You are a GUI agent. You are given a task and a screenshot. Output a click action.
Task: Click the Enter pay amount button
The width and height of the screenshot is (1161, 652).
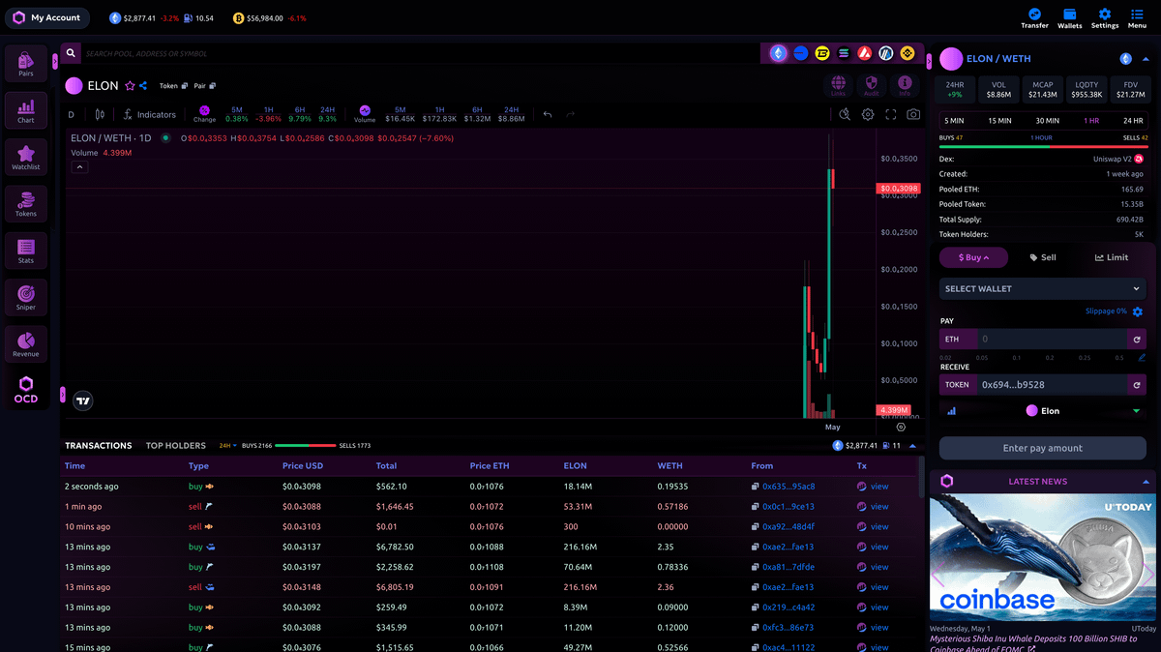click(1043, 448)
